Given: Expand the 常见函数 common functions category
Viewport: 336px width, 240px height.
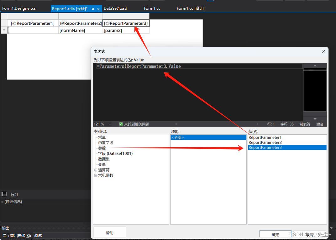Looking at the screenshot, I should (x=96, y=175).
